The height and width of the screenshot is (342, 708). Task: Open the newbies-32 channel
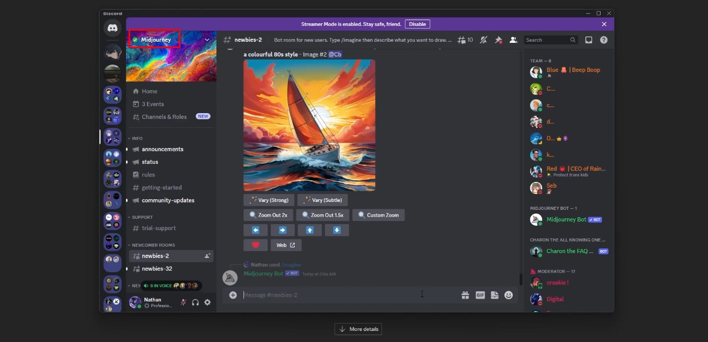pos(170,269)
